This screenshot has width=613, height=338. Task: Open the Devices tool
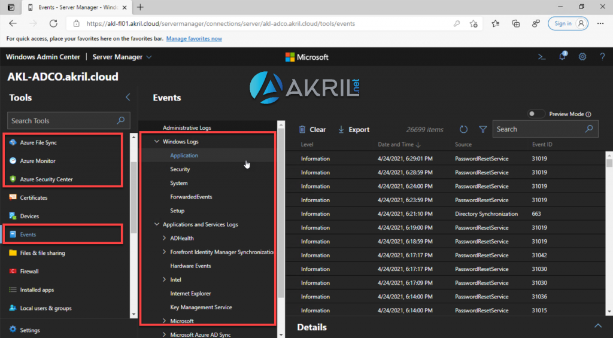pyautogui.click(x=29, y=216)
